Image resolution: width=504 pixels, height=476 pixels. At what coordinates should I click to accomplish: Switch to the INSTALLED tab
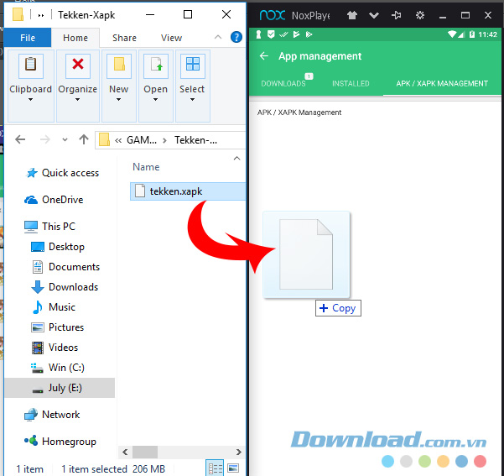click(x=351, y=83)
